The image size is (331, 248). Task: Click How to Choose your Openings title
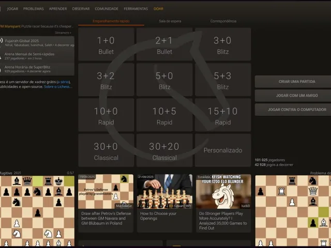[158, 216]
